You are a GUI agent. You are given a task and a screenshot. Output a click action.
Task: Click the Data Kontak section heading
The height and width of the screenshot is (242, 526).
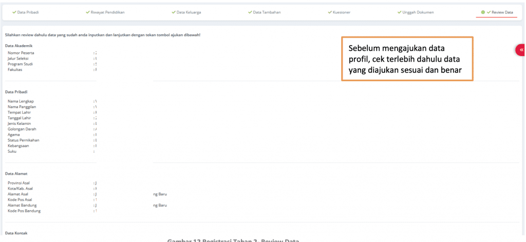(17, 233)
